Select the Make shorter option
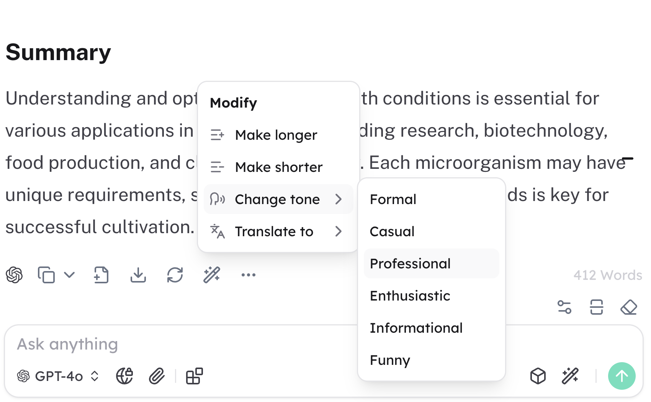Viewport: 651px width, 402px height. click(x=278, y=167)
